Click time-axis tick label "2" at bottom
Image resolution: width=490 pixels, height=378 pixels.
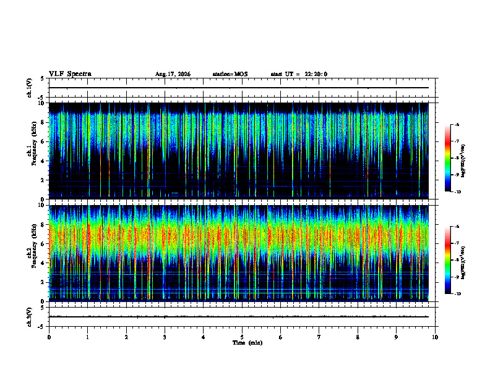click(x=126, y=337)
